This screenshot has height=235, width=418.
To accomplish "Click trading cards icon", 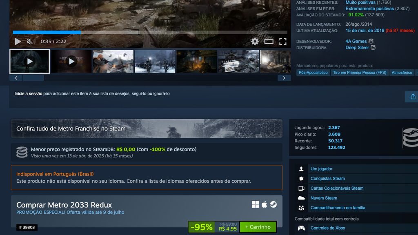I will point(301,188).
